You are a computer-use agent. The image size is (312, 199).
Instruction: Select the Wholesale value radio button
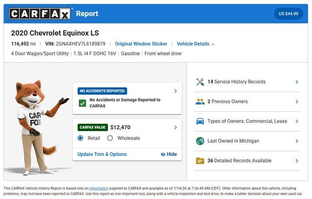tap(110, 138)
